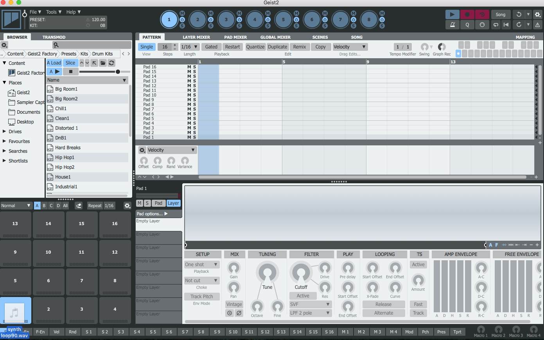Open graph lane settings gear
The width and height of the screenshot is (544, 340).
click(x=142, y=150)
